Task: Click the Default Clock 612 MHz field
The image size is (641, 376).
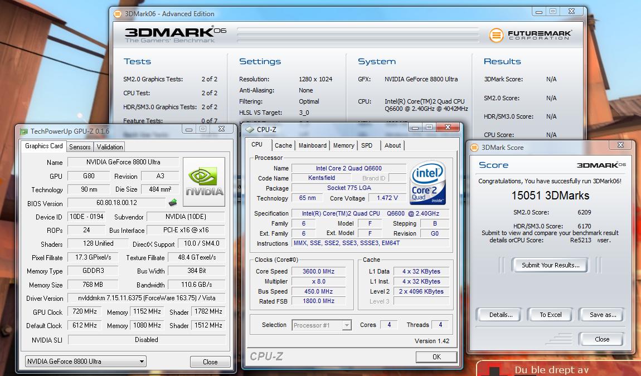Action: 85,325
